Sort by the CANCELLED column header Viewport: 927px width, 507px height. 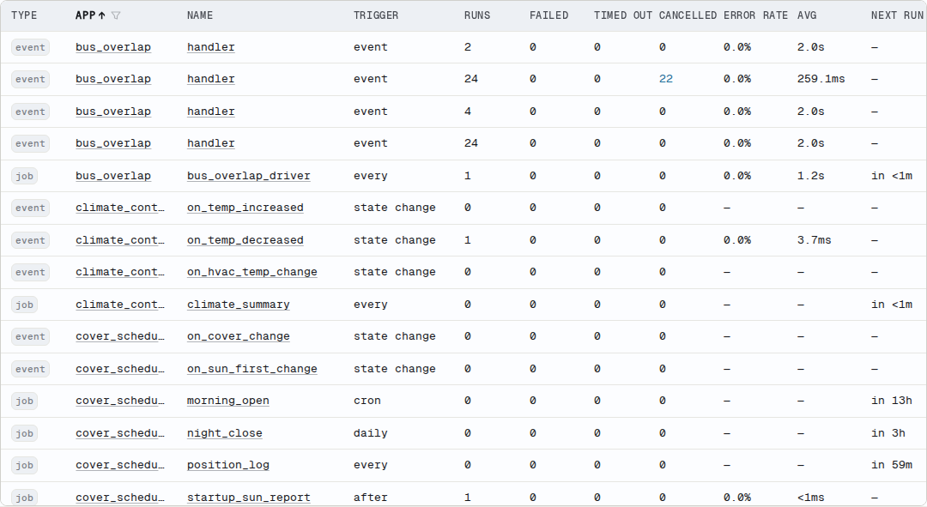pos(688,15)
